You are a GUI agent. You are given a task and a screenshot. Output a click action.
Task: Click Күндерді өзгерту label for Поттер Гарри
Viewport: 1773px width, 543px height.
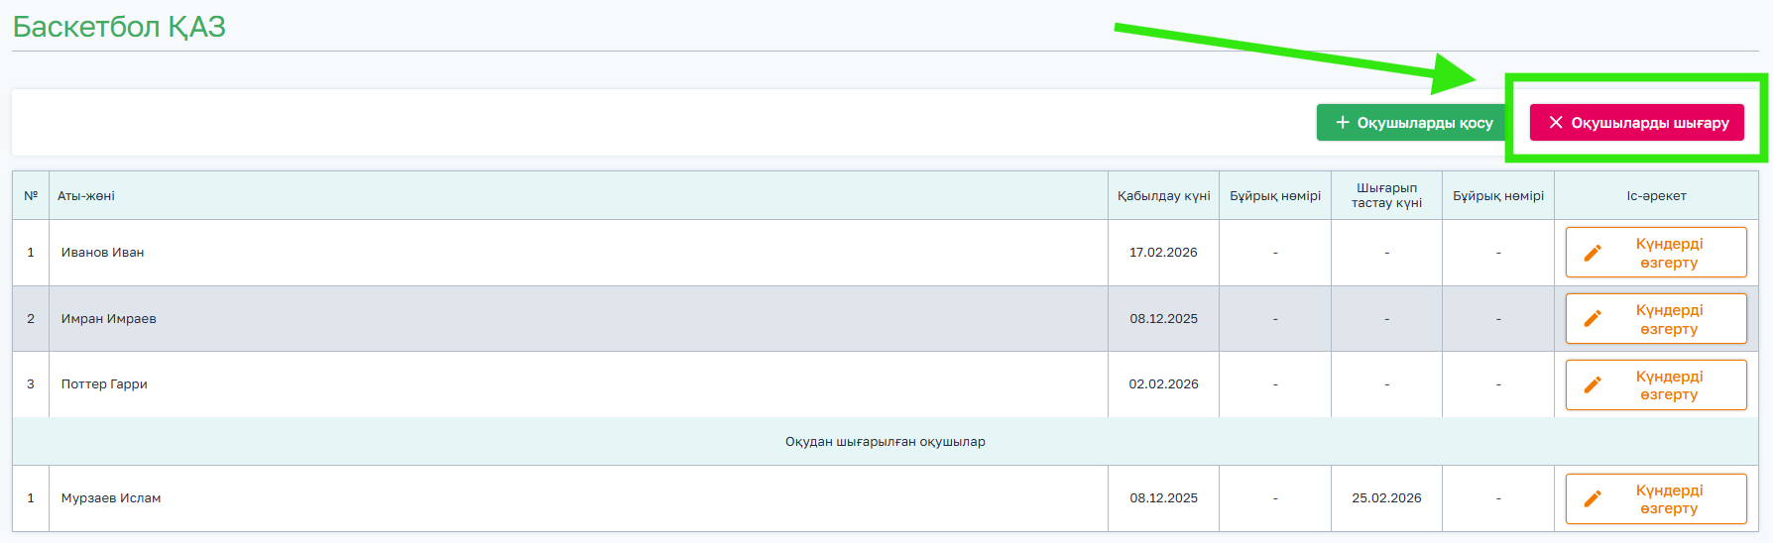(1669, 384)
